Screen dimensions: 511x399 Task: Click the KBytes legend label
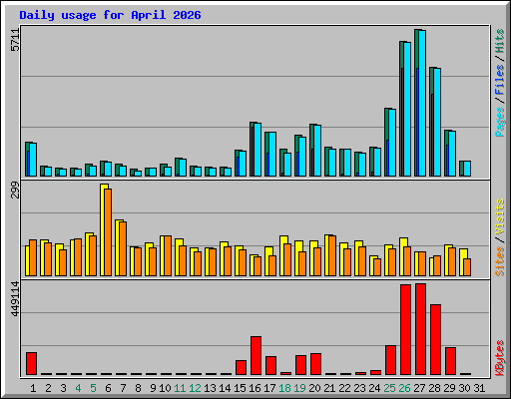(500, 358)
